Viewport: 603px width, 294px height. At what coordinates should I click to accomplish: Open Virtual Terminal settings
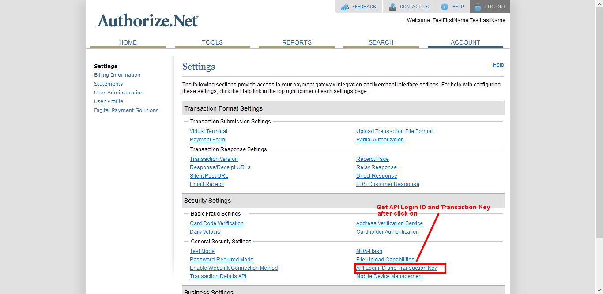click(x=208, y=131)
